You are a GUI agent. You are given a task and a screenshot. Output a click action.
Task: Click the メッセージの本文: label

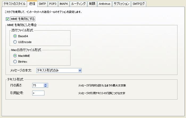click(x=21, y=70)
